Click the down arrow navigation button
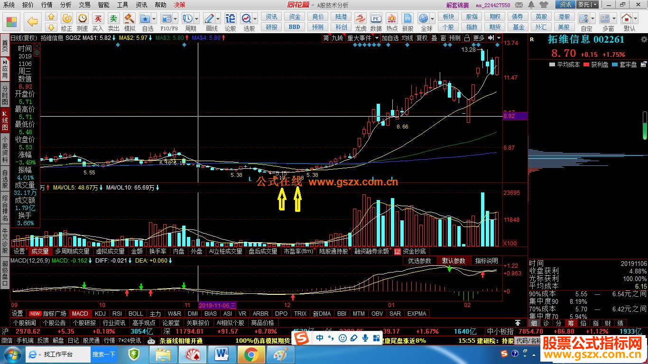 51,27
